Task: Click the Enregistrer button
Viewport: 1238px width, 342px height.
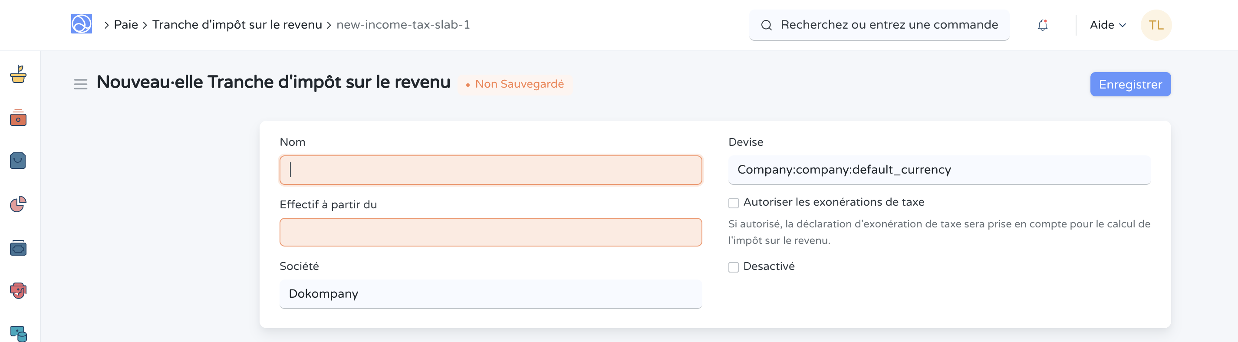Action: (x=1130, y=84)
